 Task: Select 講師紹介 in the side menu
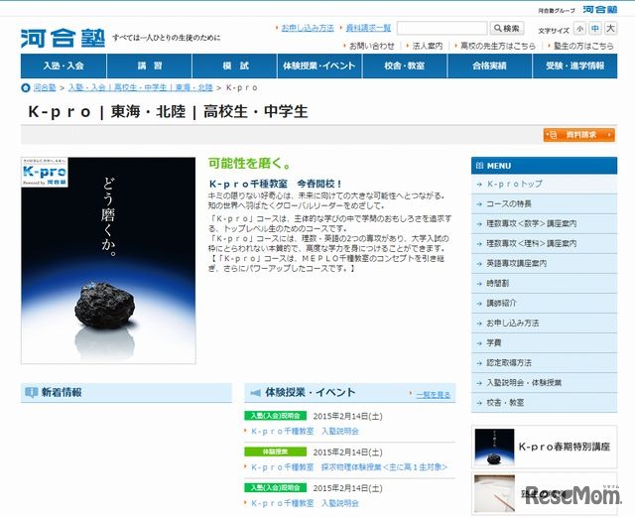[x=544, y=303]
